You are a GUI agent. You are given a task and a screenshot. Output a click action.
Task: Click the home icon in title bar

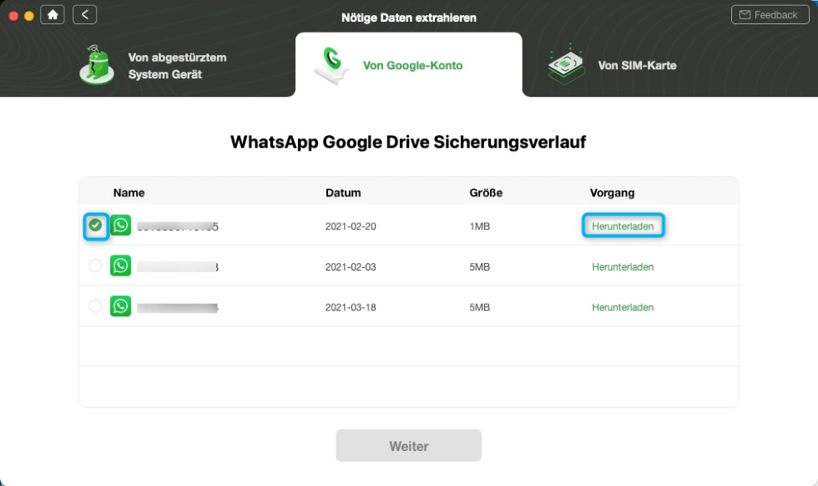[x=53, y=15]
